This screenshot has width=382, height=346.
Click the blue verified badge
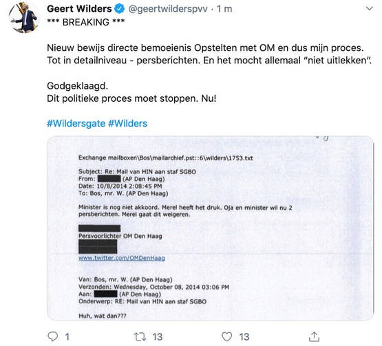(119, 9)
